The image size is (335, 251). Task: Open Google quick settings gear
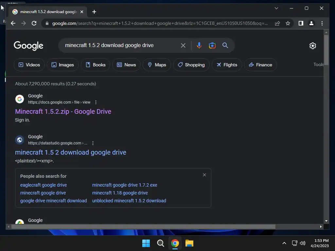(x=312, y=45)
